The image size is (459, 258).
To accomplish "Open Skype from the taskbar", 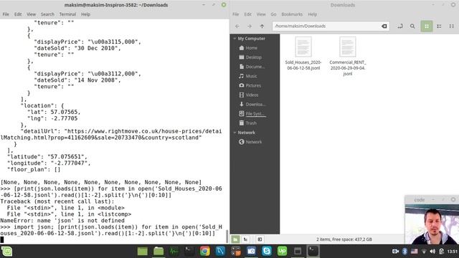I will coord(267,252).
